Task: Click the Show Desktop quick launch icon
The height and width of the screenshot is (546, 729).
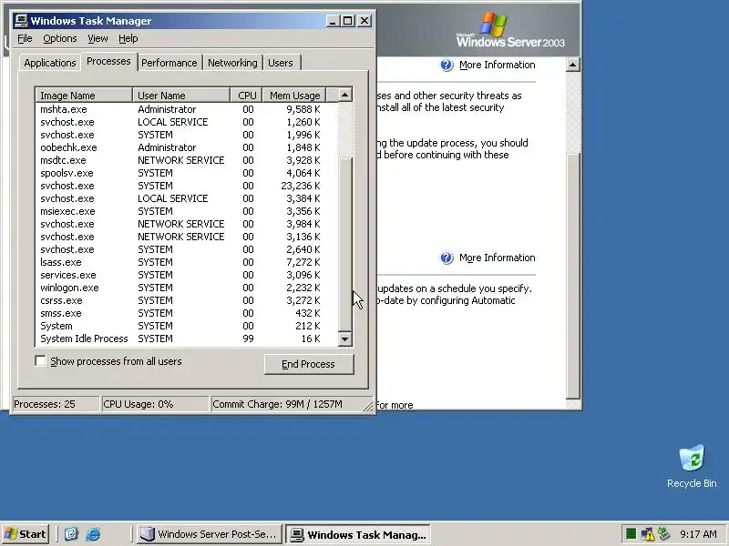Action: click(x=71, y=534)
